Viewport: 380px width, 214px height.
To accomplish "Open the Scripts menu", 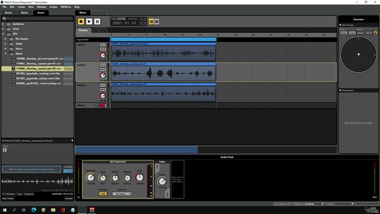I will pyautogui.click(x=53, y=7).
